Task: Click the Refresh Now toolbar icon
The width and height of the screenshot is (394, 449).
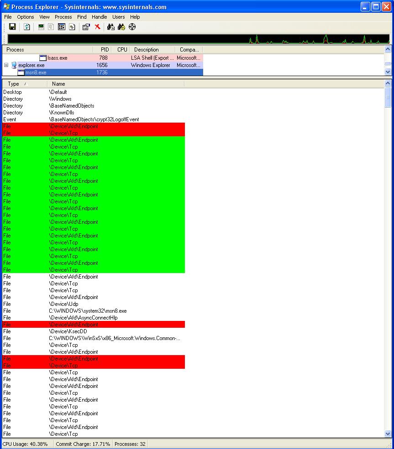Action: 26,27
